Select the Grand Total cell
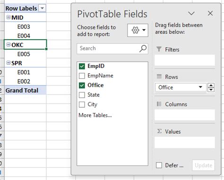The width and height of the screenshot is (224, 180). (25, 90)
